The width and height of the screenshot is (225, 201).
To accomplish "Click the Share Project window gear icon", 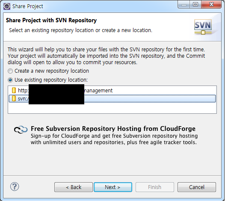I will [7, 6].
